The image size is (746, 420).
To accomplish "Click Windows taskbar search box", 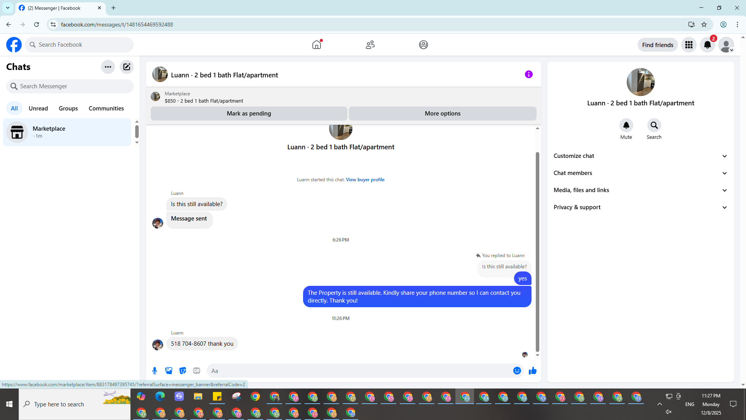I will click(x=75, y=404).
